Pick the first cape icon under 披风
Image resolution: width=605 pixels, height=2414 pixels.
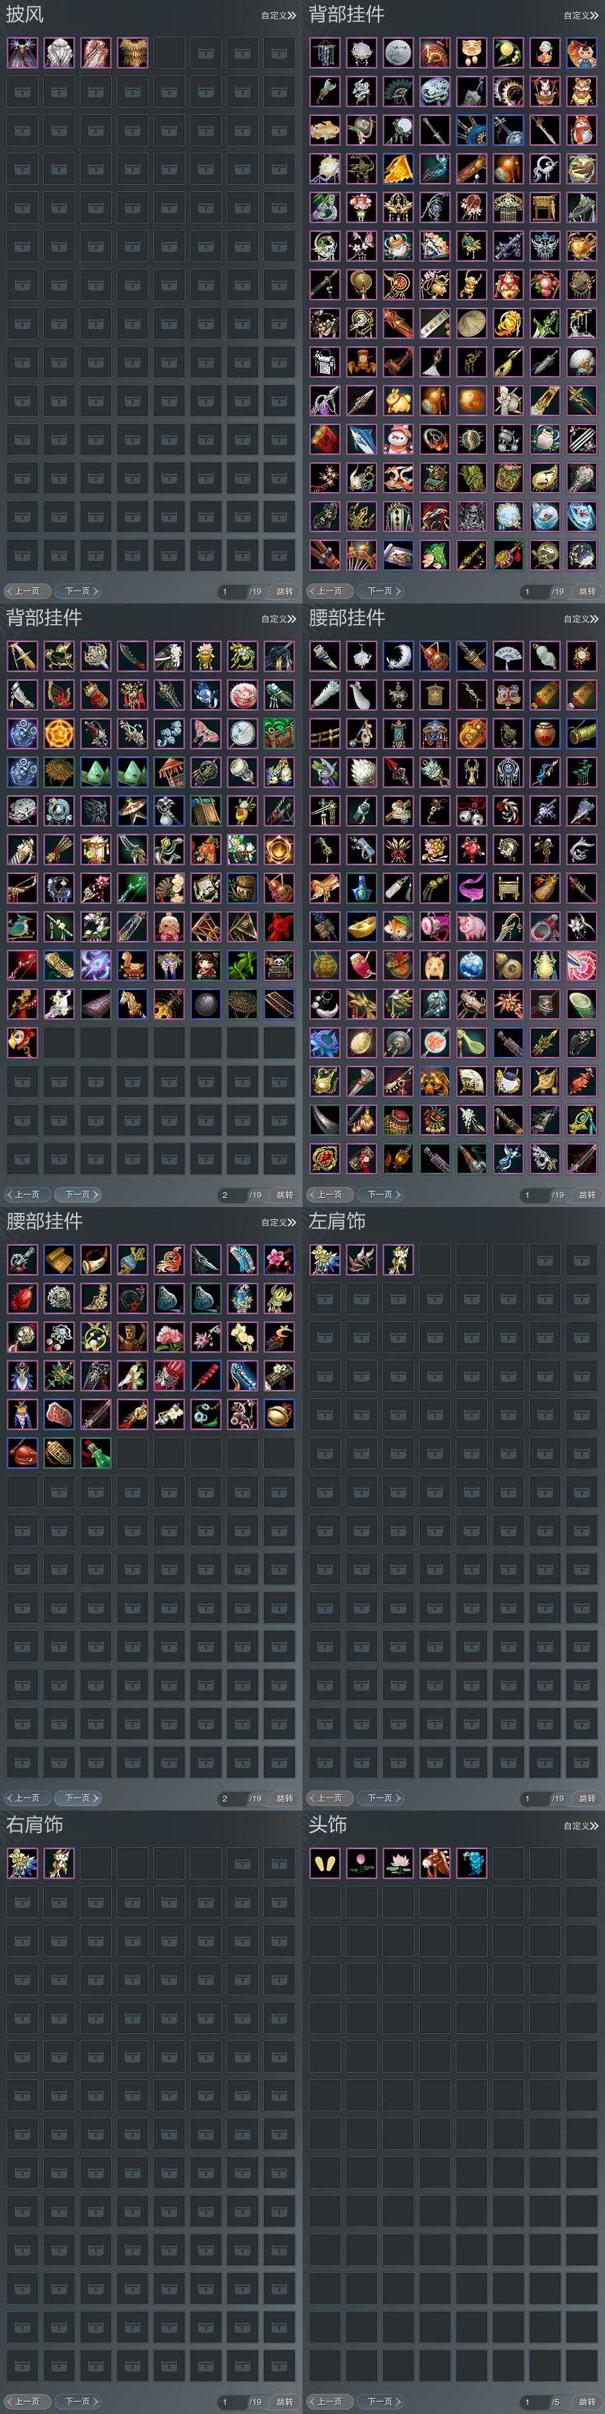tap(23, 52)
